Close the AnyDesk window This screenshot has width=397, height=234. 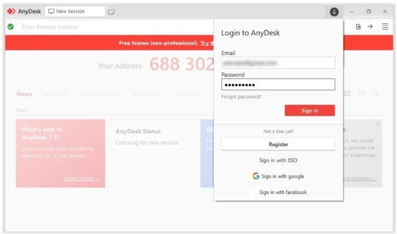pos(385,12)
